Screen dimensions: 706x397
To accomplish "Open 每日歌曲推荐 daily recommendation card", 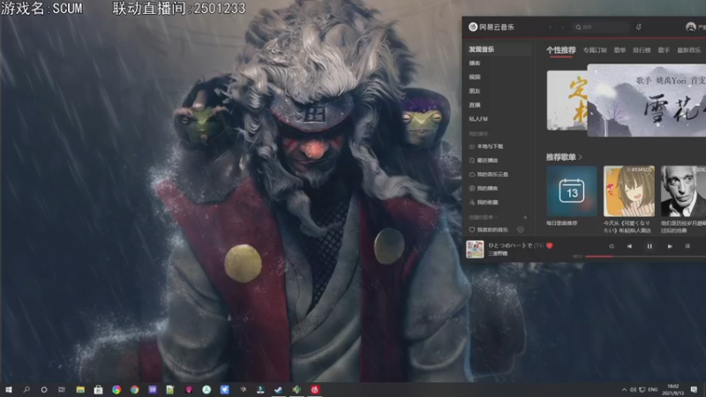I will pyautogui.click(x=571, y=191).
